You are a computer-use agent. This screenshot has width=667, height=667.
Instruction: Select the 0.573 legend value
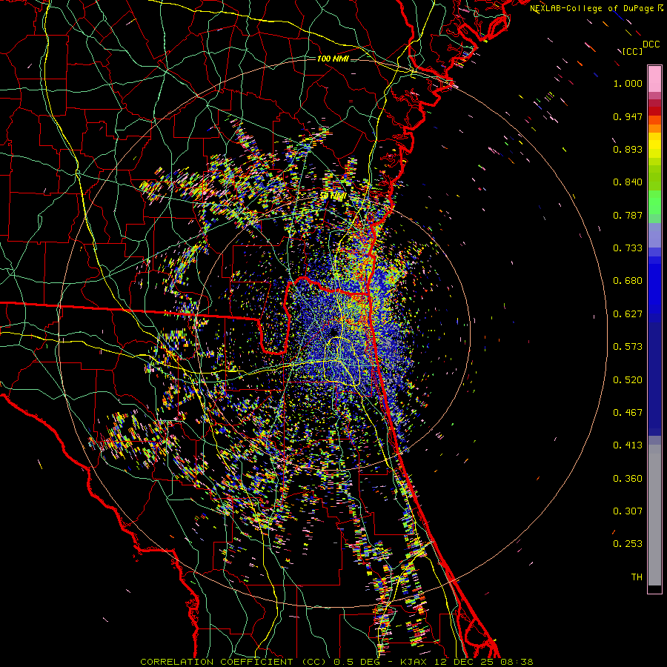point(628,347)
